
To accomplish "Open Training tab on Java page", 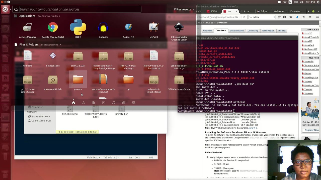I will [x=282, y=30].
